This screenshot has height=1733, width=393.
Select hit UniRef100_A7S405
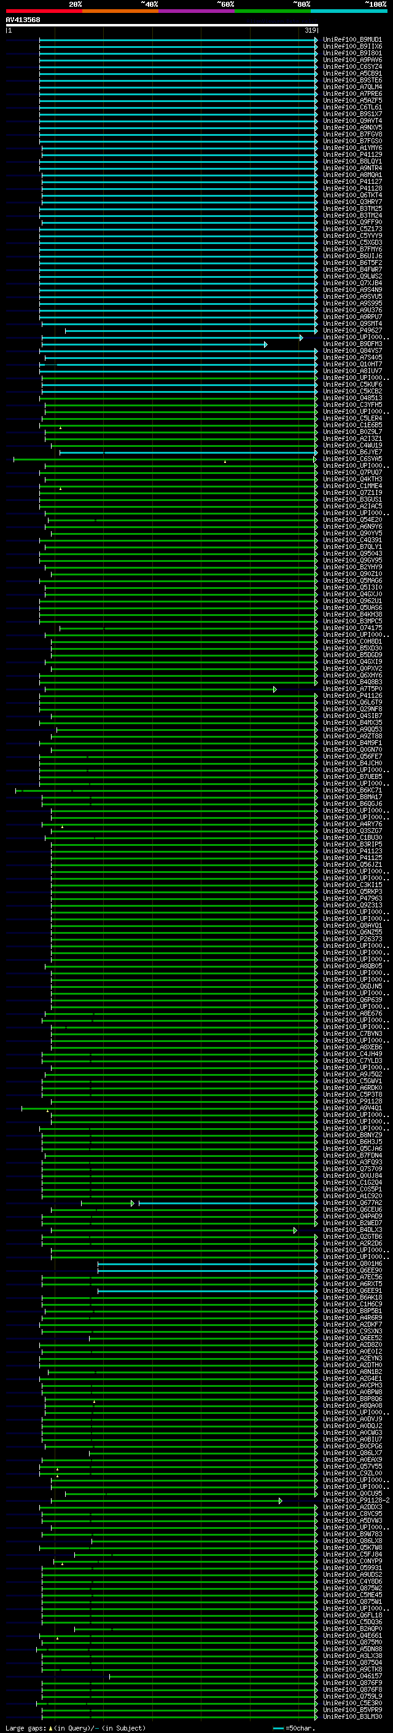click(x=352, y=357)
